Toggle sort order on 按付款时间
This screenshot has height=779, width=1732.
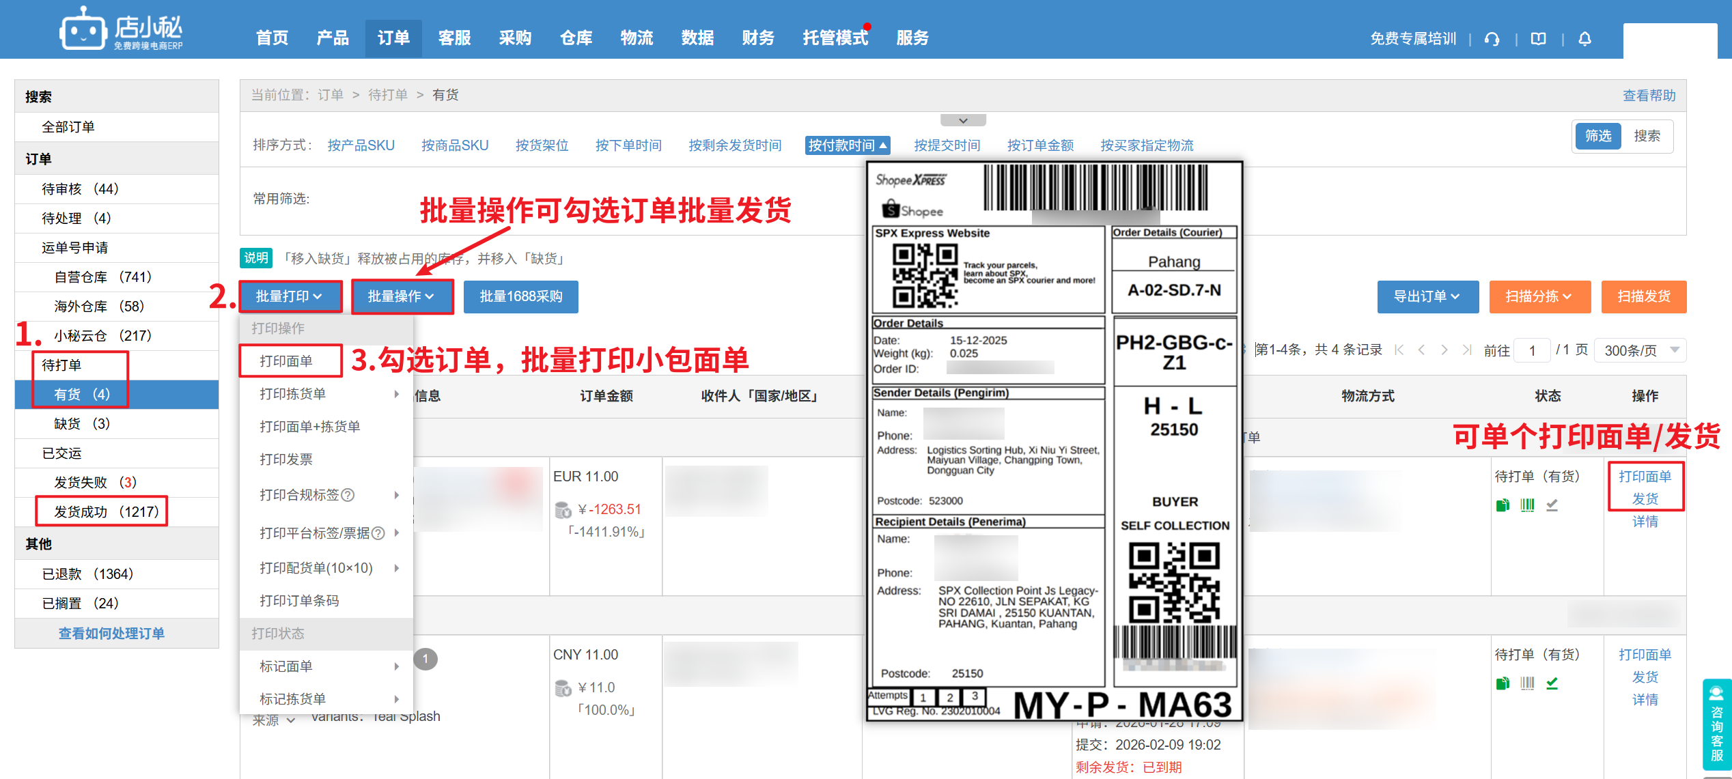point(848,145)
